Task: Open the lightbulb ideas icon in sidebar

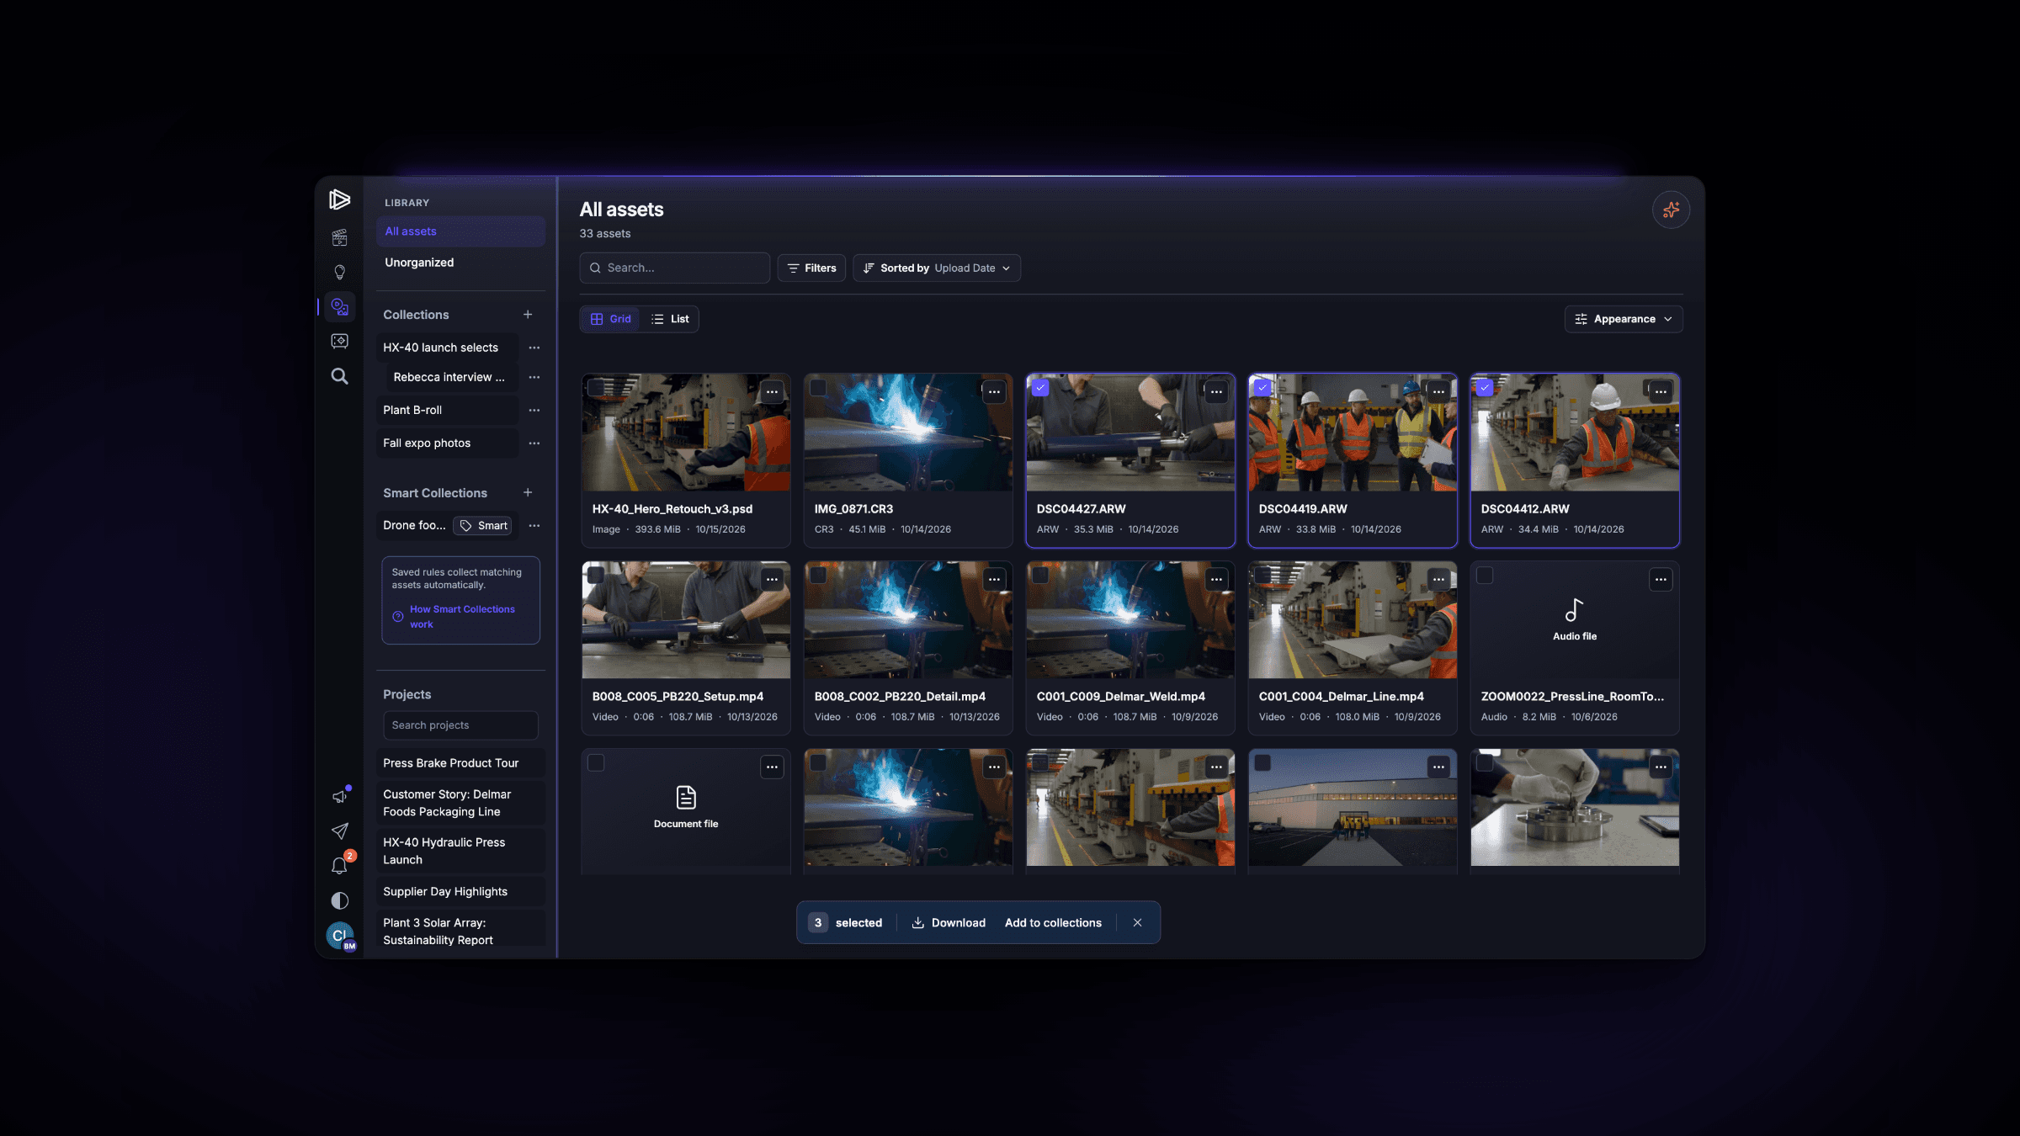Action: click(x=339, y=272)
